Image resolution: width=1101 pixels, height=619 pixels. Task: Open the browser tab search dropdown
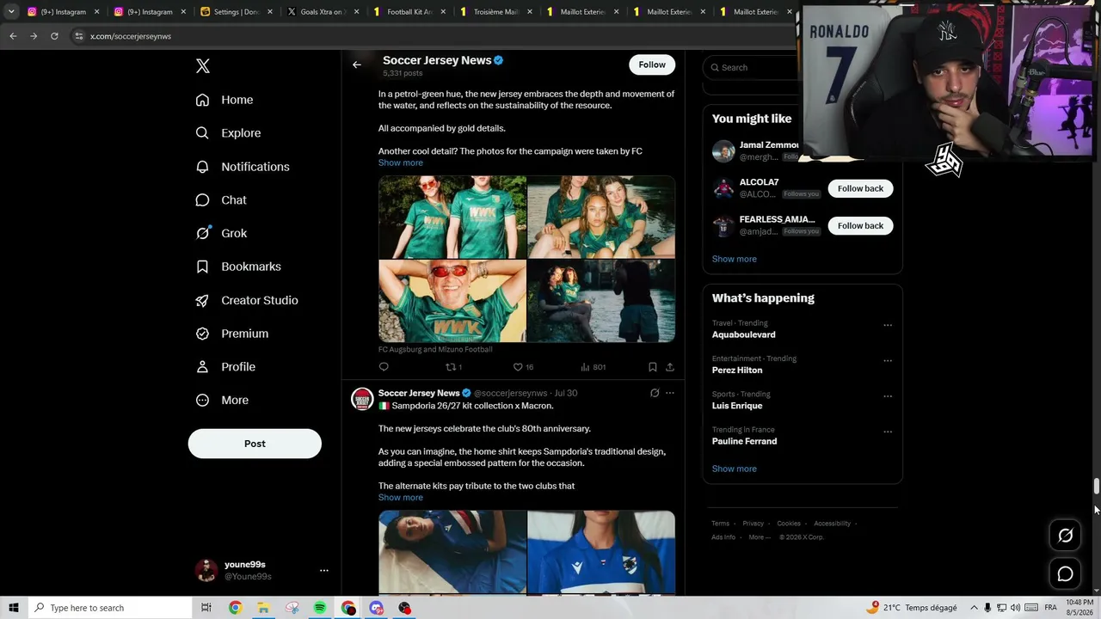tap(11, 12)
